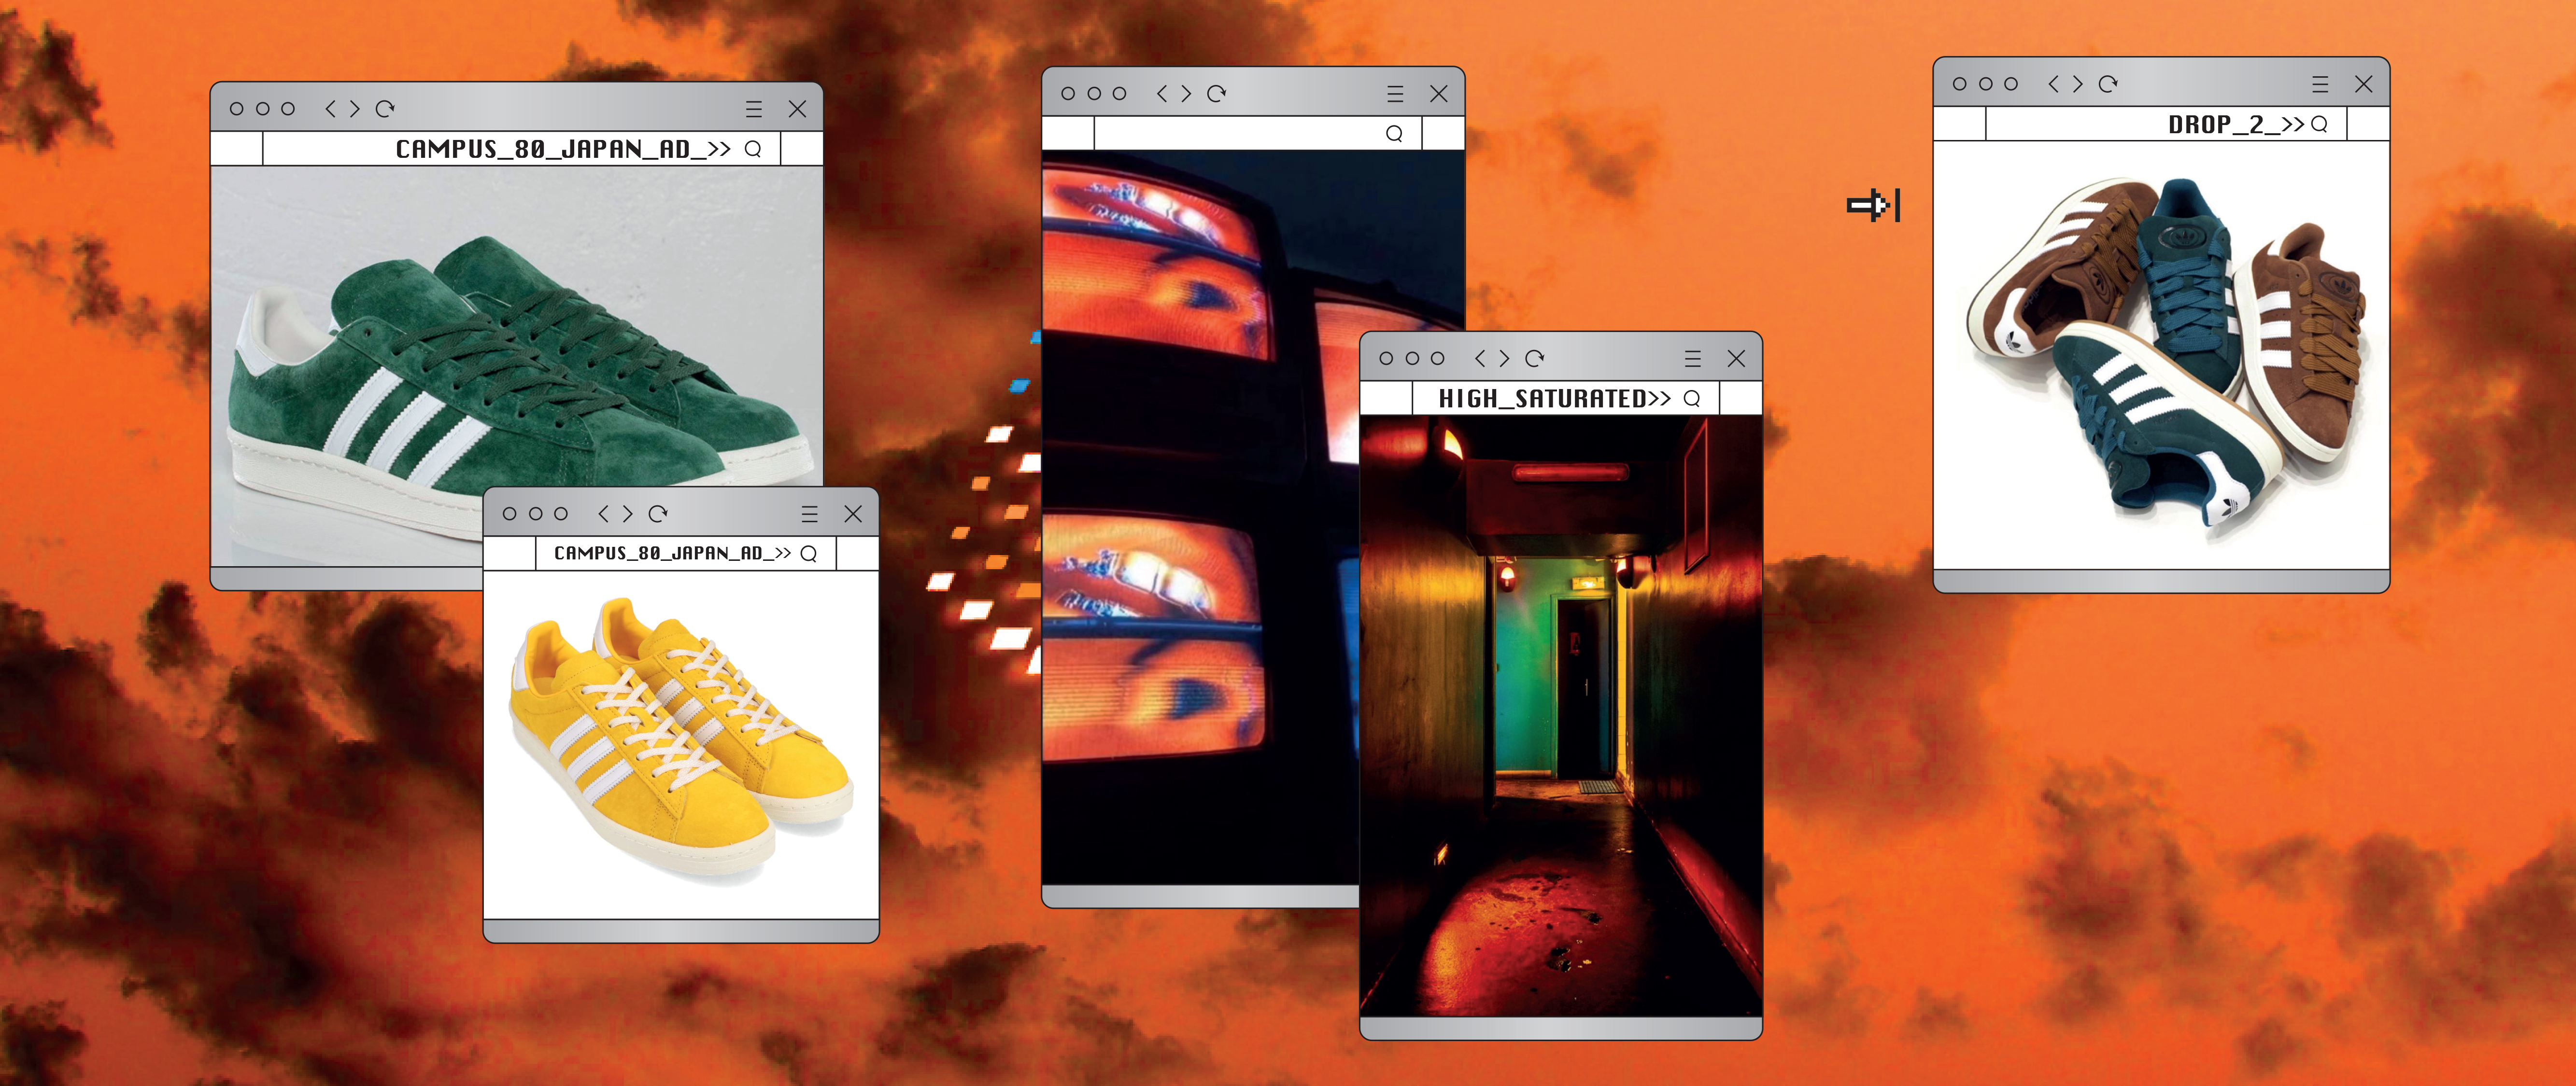Reload the green sneaker window
This screenshot has width=2576, height=1086.
[385, 109]
